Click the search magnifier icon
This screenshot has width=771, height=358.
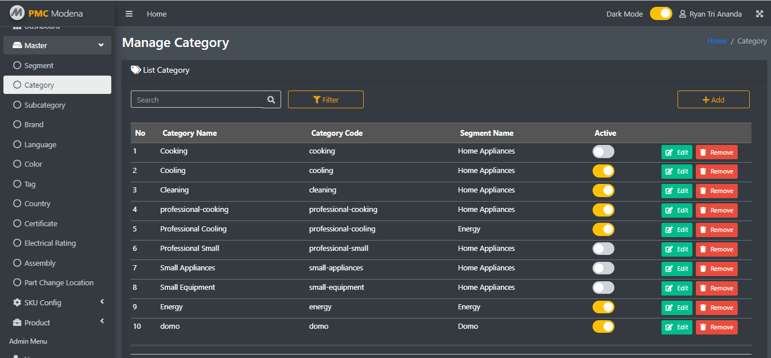(271, 100)
